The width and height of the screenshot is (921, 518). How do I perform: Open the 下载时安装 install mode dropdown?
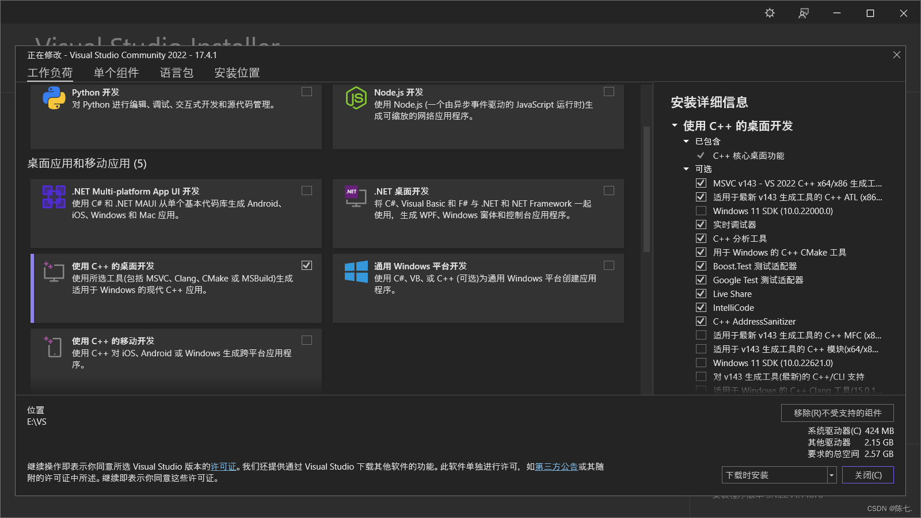click(831, 475)
